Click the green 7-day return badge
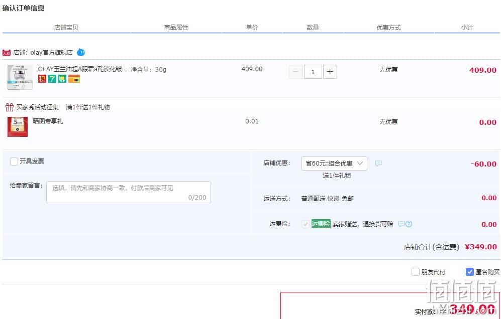 52,78
